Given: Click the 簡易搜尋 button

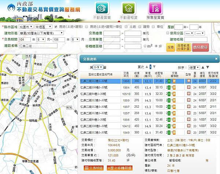Looking at the screenshot, I should pyautogui.click(x=200, y=47).
